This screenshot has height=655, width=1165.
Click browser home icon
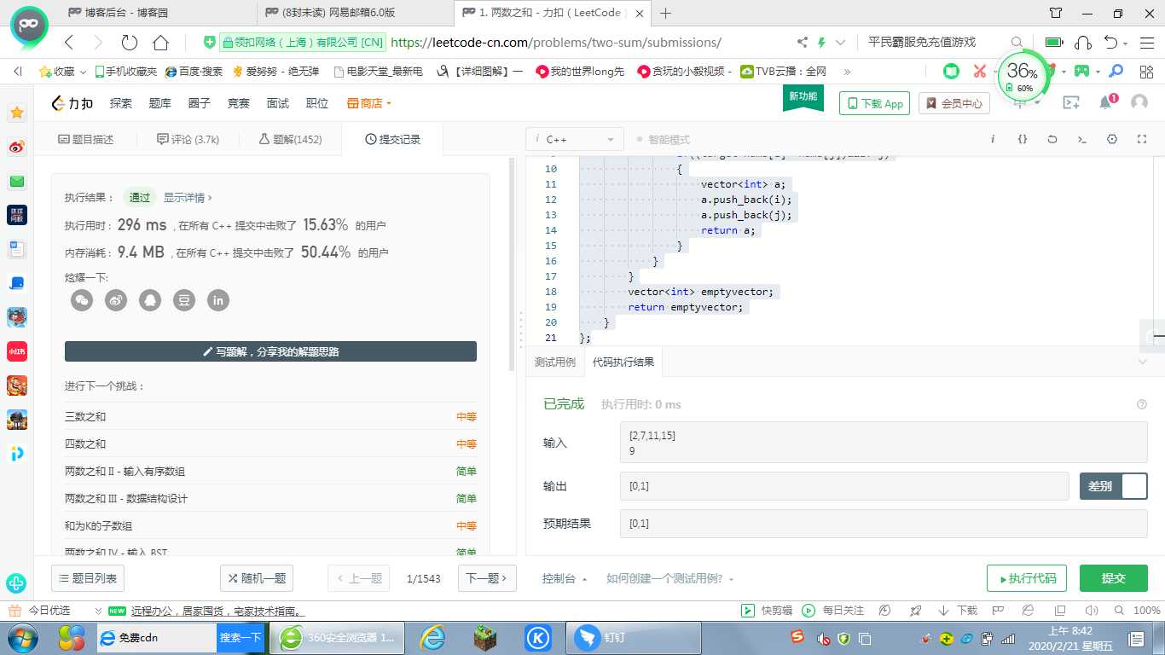[x=160, y=43]
